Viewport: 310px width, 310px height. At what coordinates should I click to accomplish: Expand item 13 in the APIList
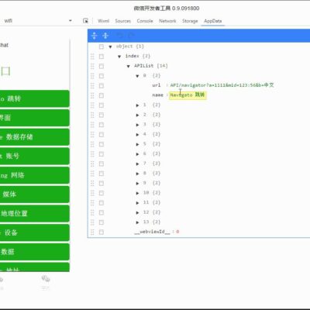coord(137,222)
